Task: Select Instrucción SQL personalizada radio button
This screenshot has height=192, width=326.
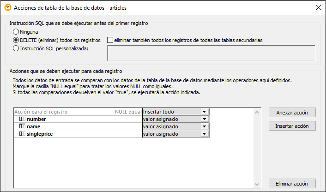Action: (x=16, y=48)
